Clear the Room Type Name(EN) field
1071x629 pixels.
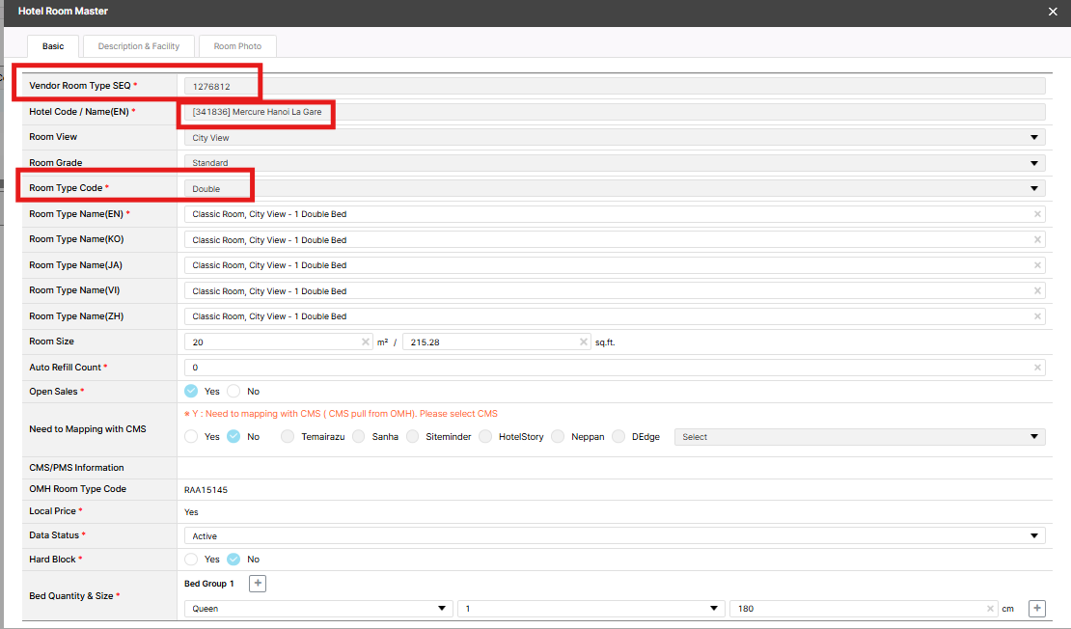click(1037, 214)
